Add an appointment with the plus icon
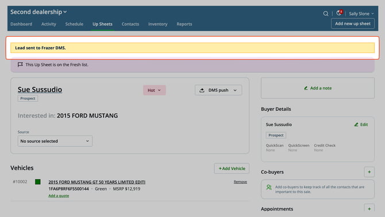Screen dimensions: 385x217 369,208
